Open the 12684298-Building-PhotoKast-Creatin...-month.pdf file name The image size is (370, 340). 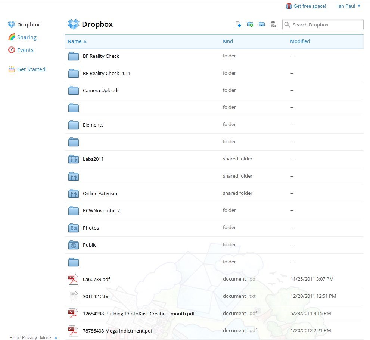click(139, 314)
